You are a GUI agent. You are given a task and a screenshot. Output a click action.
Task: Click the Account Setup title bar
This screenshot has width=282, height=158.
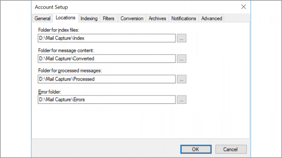(132, 7)
